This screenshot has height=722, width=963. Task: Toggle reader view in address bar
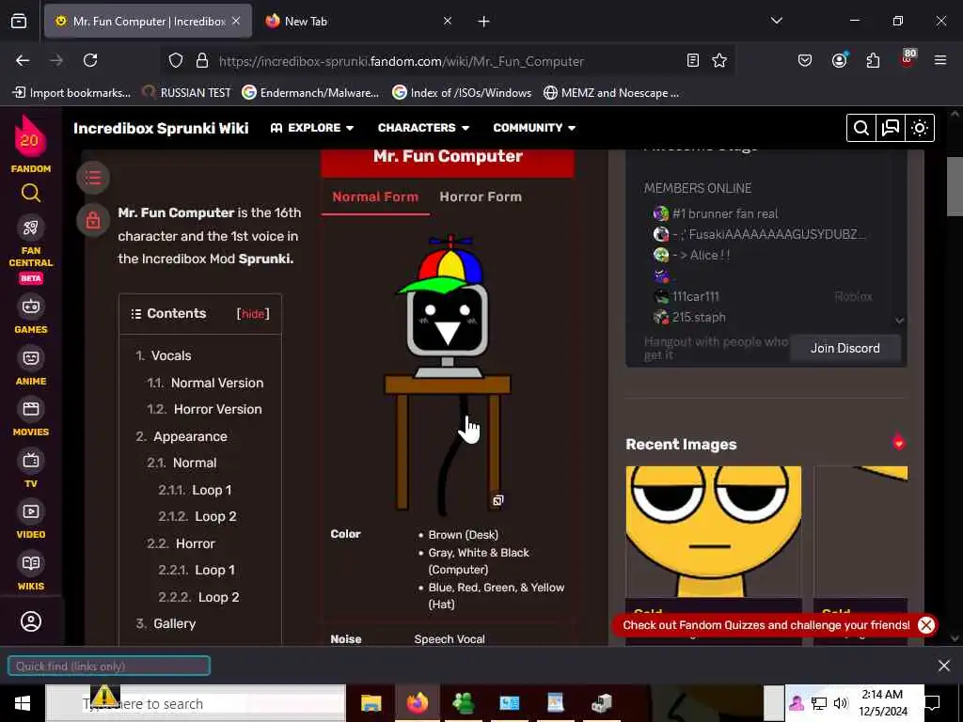(x=693, y=60)
